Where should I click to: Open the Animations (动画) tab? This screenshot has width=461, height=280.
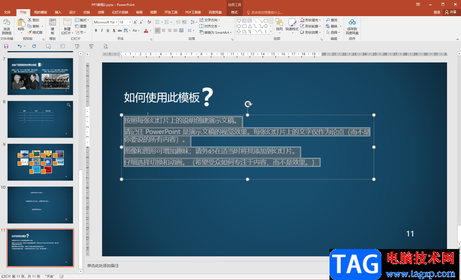(x=101, y=12)
